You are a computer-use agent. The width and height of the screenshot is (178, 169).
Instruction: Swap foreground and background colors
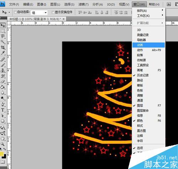coord(5,149)
